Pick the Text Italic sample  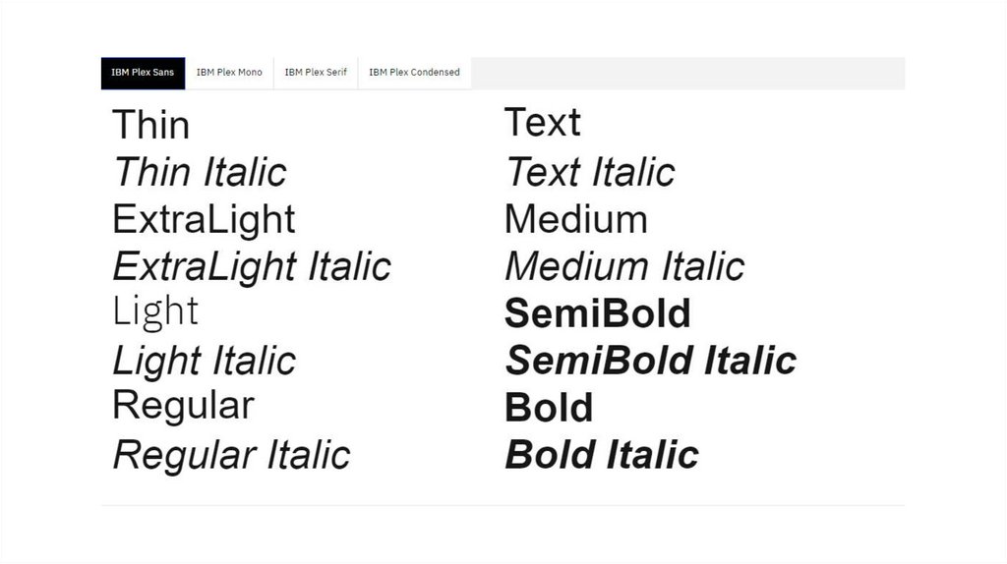point(590,173)
